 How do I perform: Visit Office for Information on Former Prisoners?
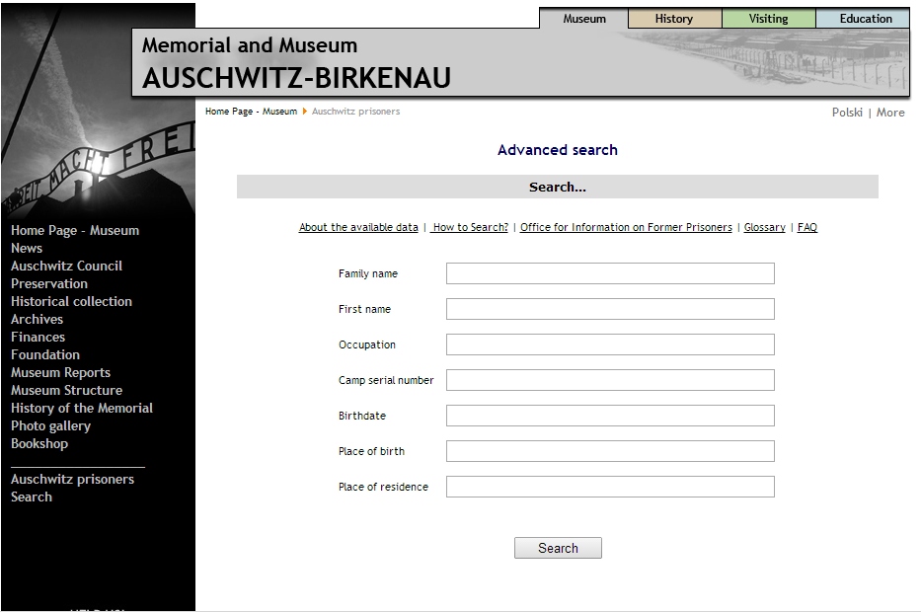coord(626,227)
